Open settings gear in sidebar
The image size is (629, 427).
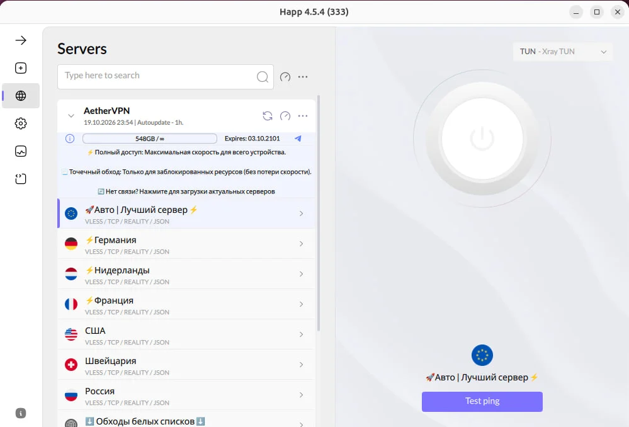click(x=21, y=123)
